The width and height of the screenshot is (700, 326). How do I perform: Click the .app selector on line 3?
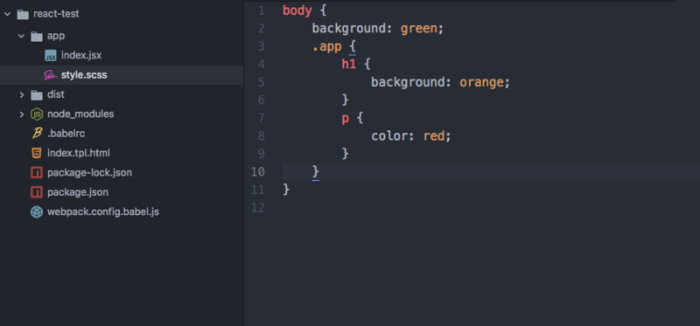tap(326, 46)
